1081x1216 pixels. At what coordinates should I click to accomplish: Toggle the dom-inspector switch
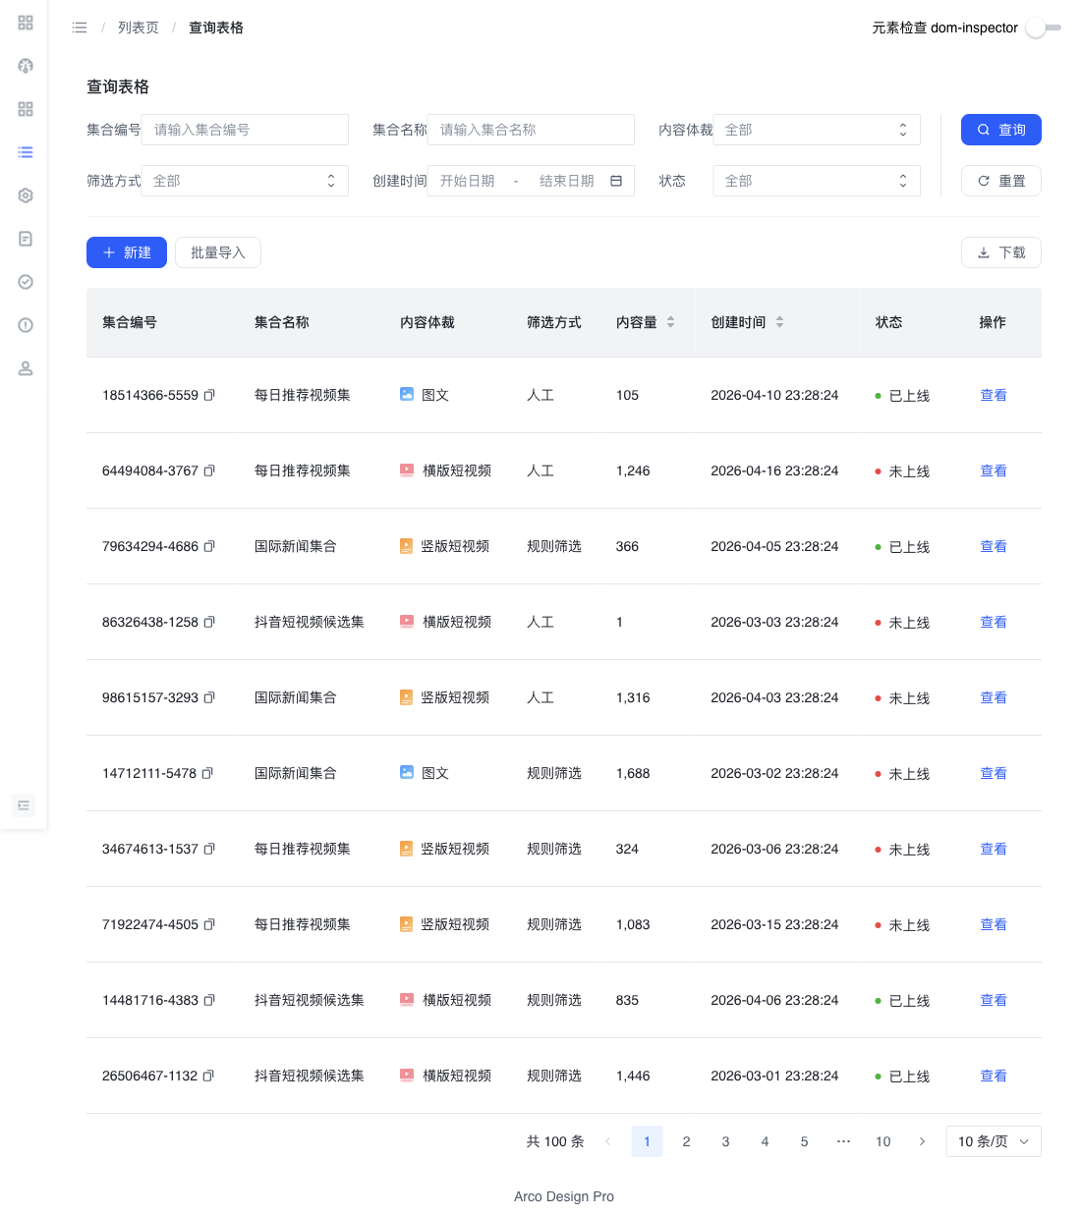pos(1043,28)
